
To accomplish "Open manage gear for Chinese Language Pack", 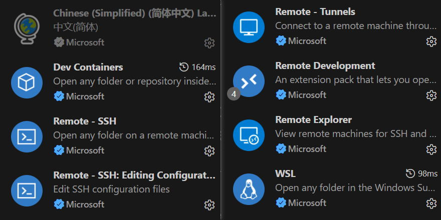I will pyautogui.click(x=209, y=43).
